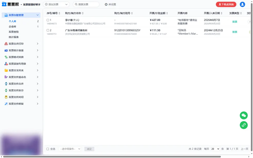Expand the 发票合并打印 chevron
Viewport: 253px width, 158px height.
(x=38, y=44)
